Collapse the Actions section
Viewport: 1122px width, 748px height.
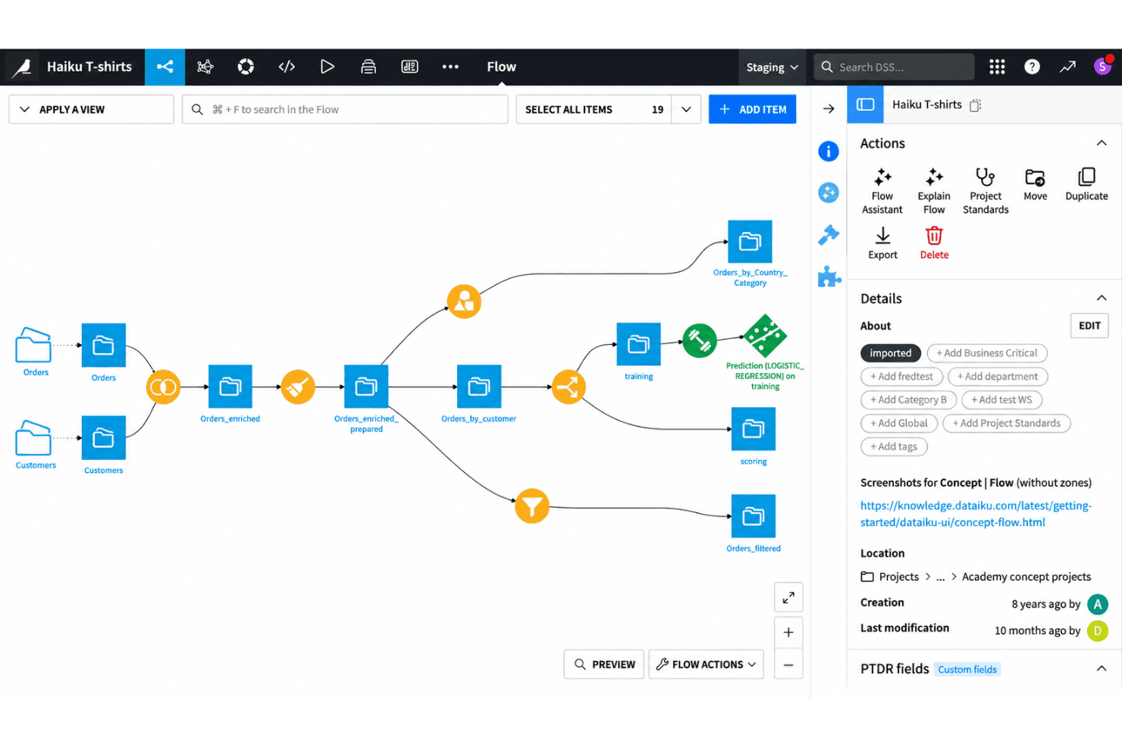[1102, 143]
